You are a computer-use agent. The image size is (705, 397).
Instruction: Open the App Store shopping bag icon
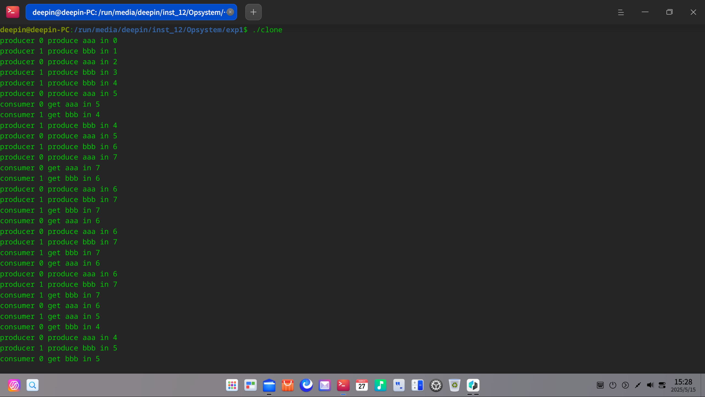pyautogui.click(x=288, y=385)
